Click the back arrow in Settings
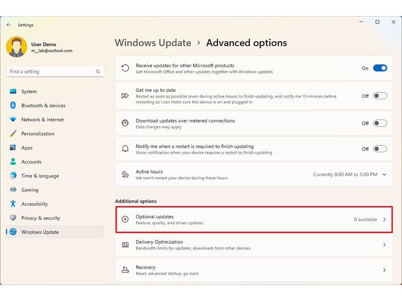The image size is (402, 301). tap(9, 25)
